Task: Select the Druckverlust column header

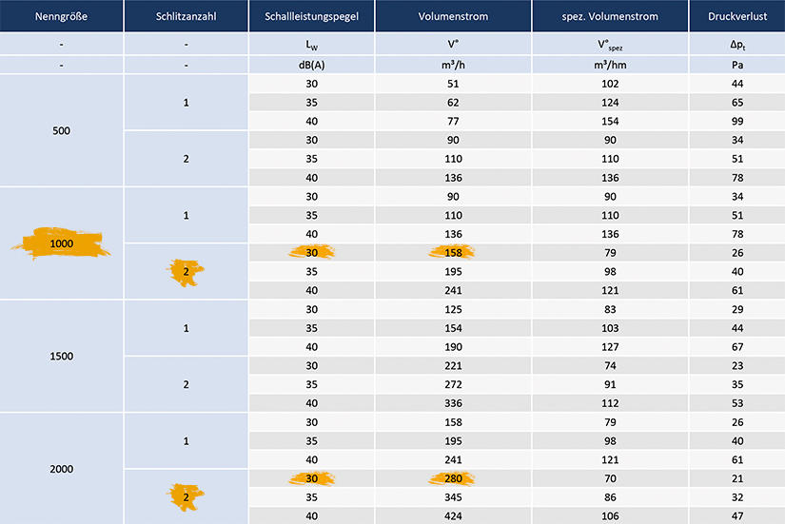Action: (x=737, y=16)
